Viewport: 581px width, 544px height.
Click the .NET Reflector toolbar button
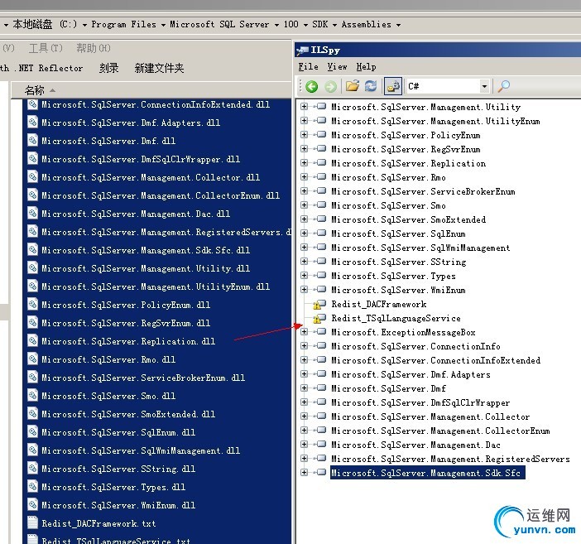[x=41, y=68]
